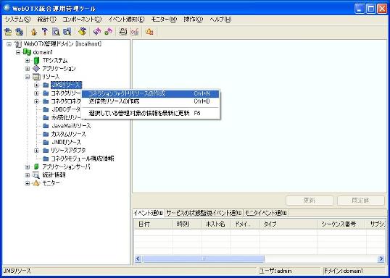Open the ヘルプ(H) menu
This screenshot has height=278, width=390.
coord(220,20)
